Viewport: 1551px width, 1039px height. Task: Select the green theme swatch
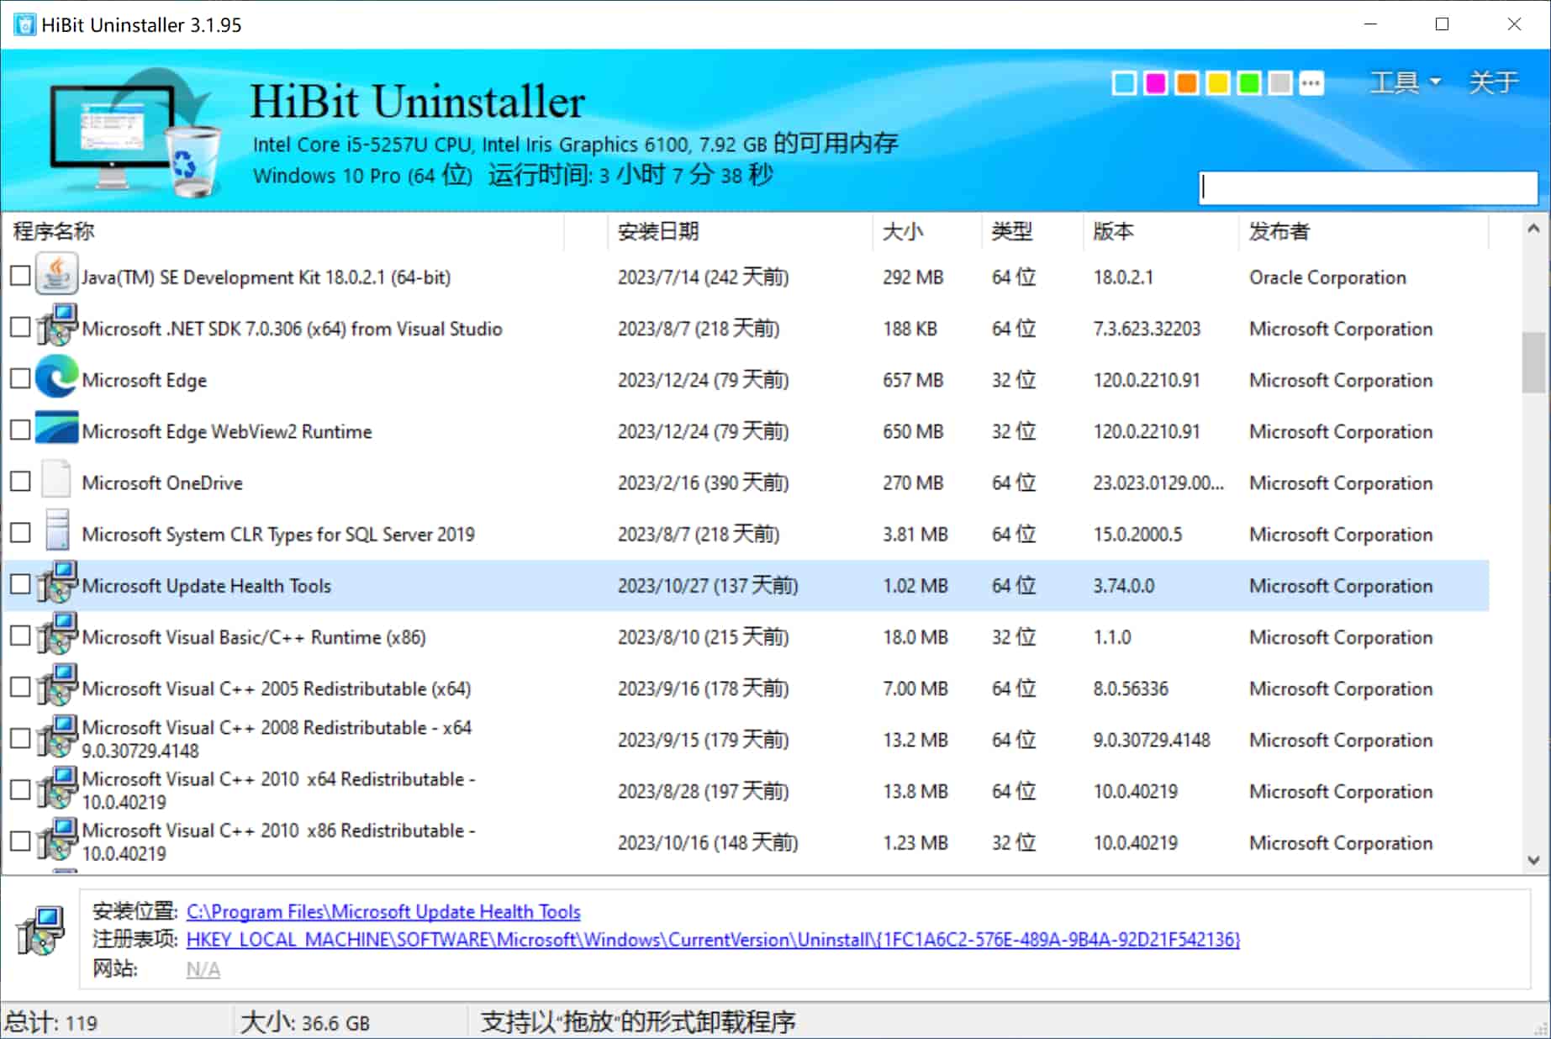(1248, 83)
